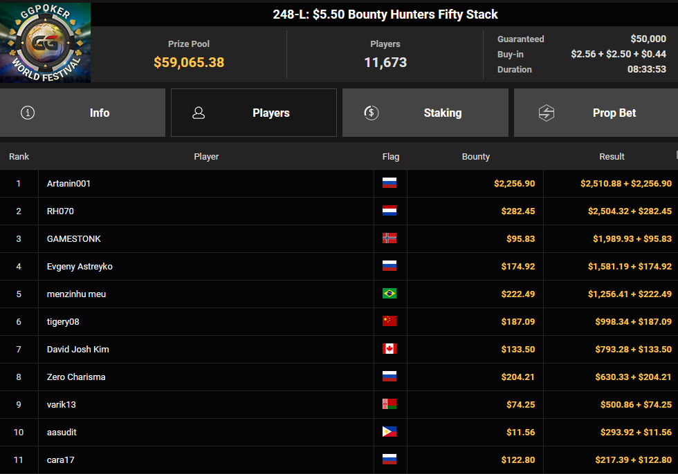This screenshot has height=474, width=678.
Task: Click result $793.28 + $133.50
Action: [634, 349]
